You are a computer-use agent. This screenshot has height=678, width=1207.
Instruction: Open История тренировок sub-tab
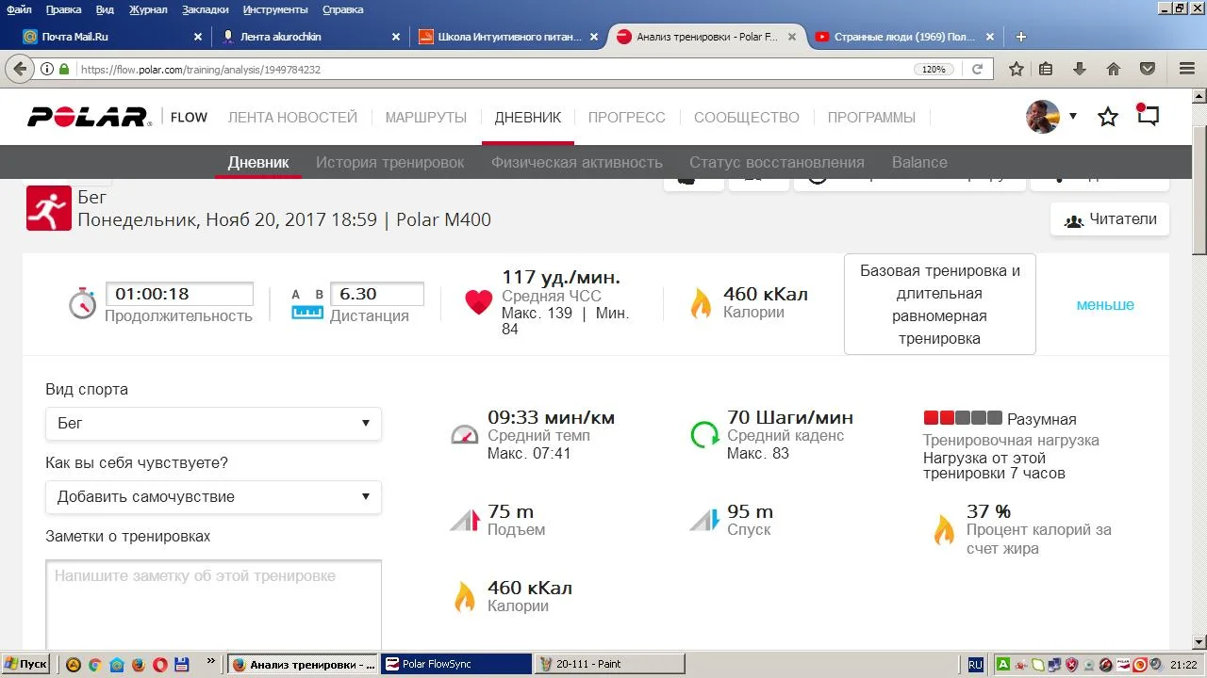pyautogui.click(x=389, y=162)
